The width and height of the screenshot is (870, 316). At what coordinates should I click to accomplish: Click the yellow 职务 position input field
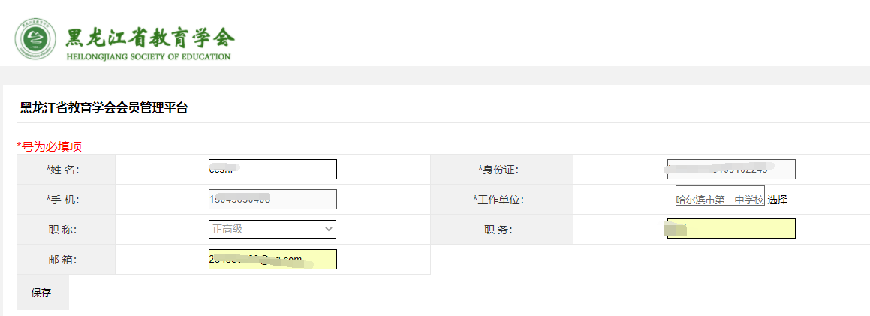click(x=731, y=229)
